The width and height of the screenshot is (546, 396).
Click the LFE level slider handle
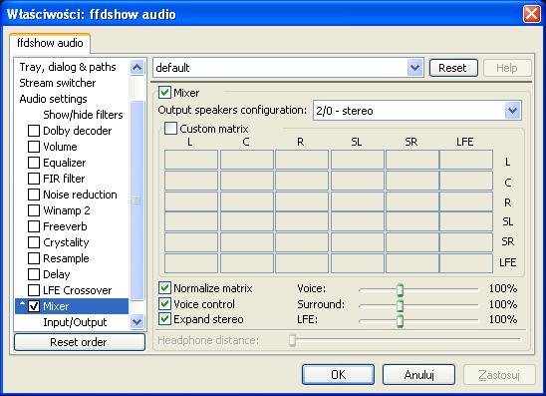401,321
